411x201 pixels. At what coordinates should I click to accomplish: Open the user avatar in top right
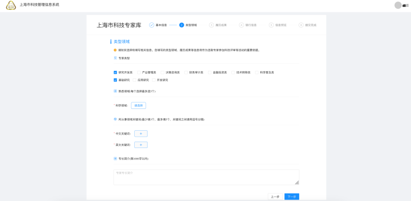pos(398,5)
